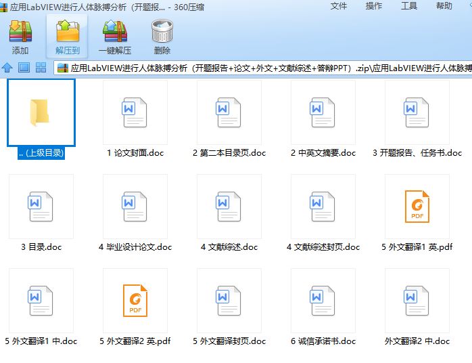Image resolution: width=472 pixels, height=363 pixels.
Task: Select the 3 开题报告、任务书.doc file icon
Action: (x=417, y=112)
